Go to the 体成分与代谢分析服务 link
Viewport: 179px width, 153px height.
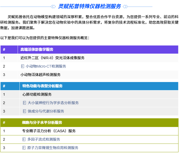point(46,111)
